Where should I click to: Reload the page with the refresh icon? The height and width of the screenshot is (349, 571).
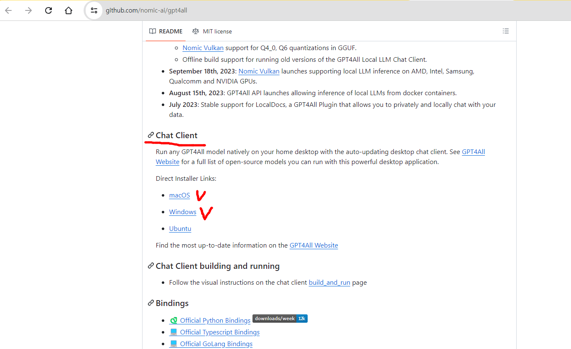click(x=48, y=10)
